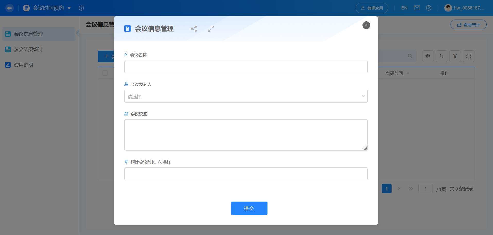Open the help question-mark icon
The width and height of the screenshot is (493, 235).
(428, 8)
